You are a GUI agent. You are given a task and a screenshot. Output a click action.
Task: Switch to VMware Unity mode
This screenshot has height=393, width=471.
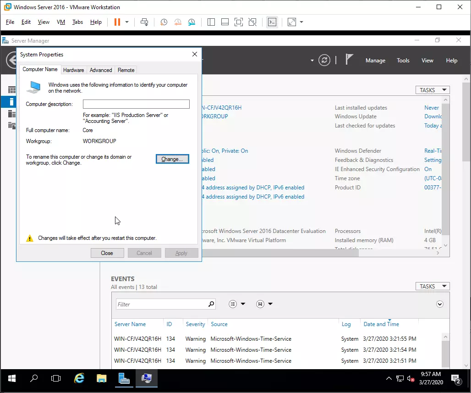tap(252, 22)
